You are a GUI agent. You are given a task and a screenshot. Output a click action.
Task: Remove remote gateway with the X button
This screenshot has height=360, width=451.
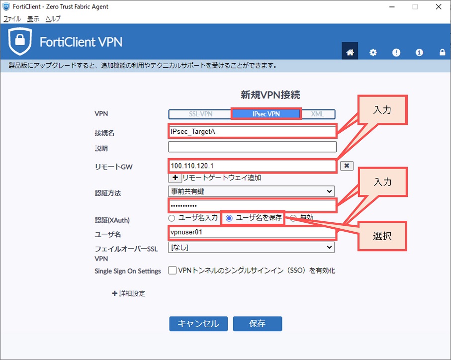[x=347, y=166]
